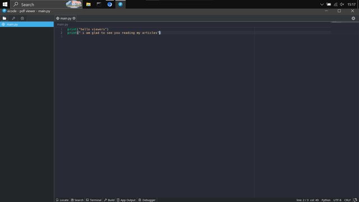359x202 pixels.
Task: Open the Search panel in status bar
Action: [77, 200]
